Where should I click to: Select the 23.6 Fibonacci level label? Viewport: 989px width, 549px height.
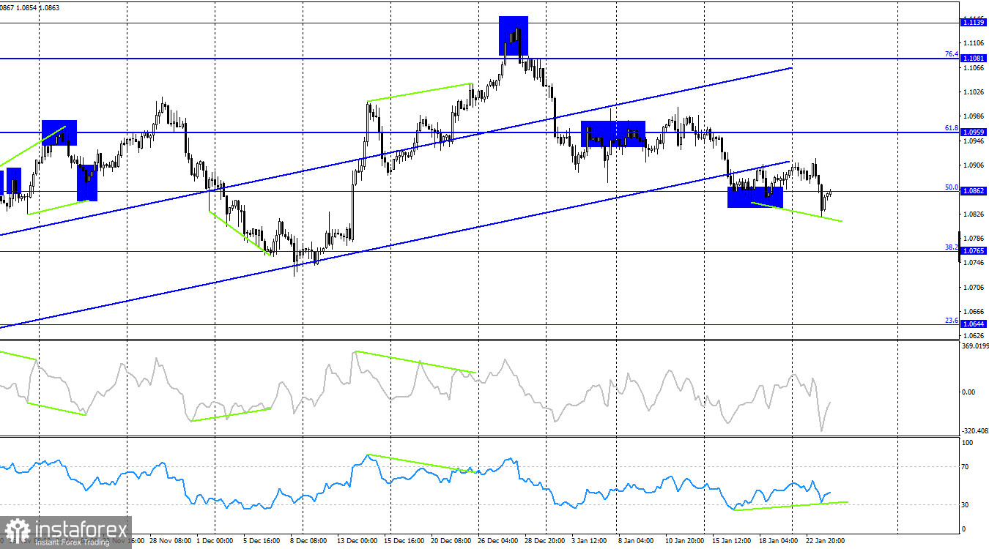click(x=951, y=320)
